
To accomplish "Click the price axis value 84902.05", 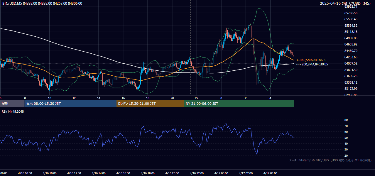I will 351,38.
